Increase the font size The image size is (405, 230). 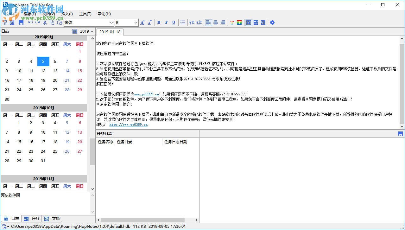tap(142, 22)
